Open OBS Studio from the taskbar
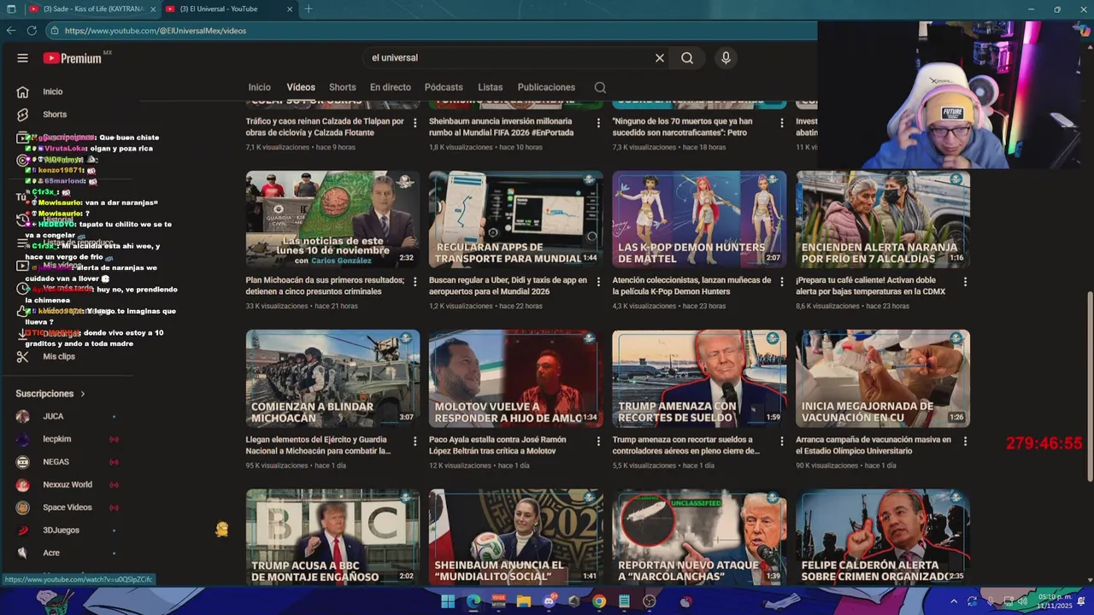1094x615 pixels. click(650, 601)
